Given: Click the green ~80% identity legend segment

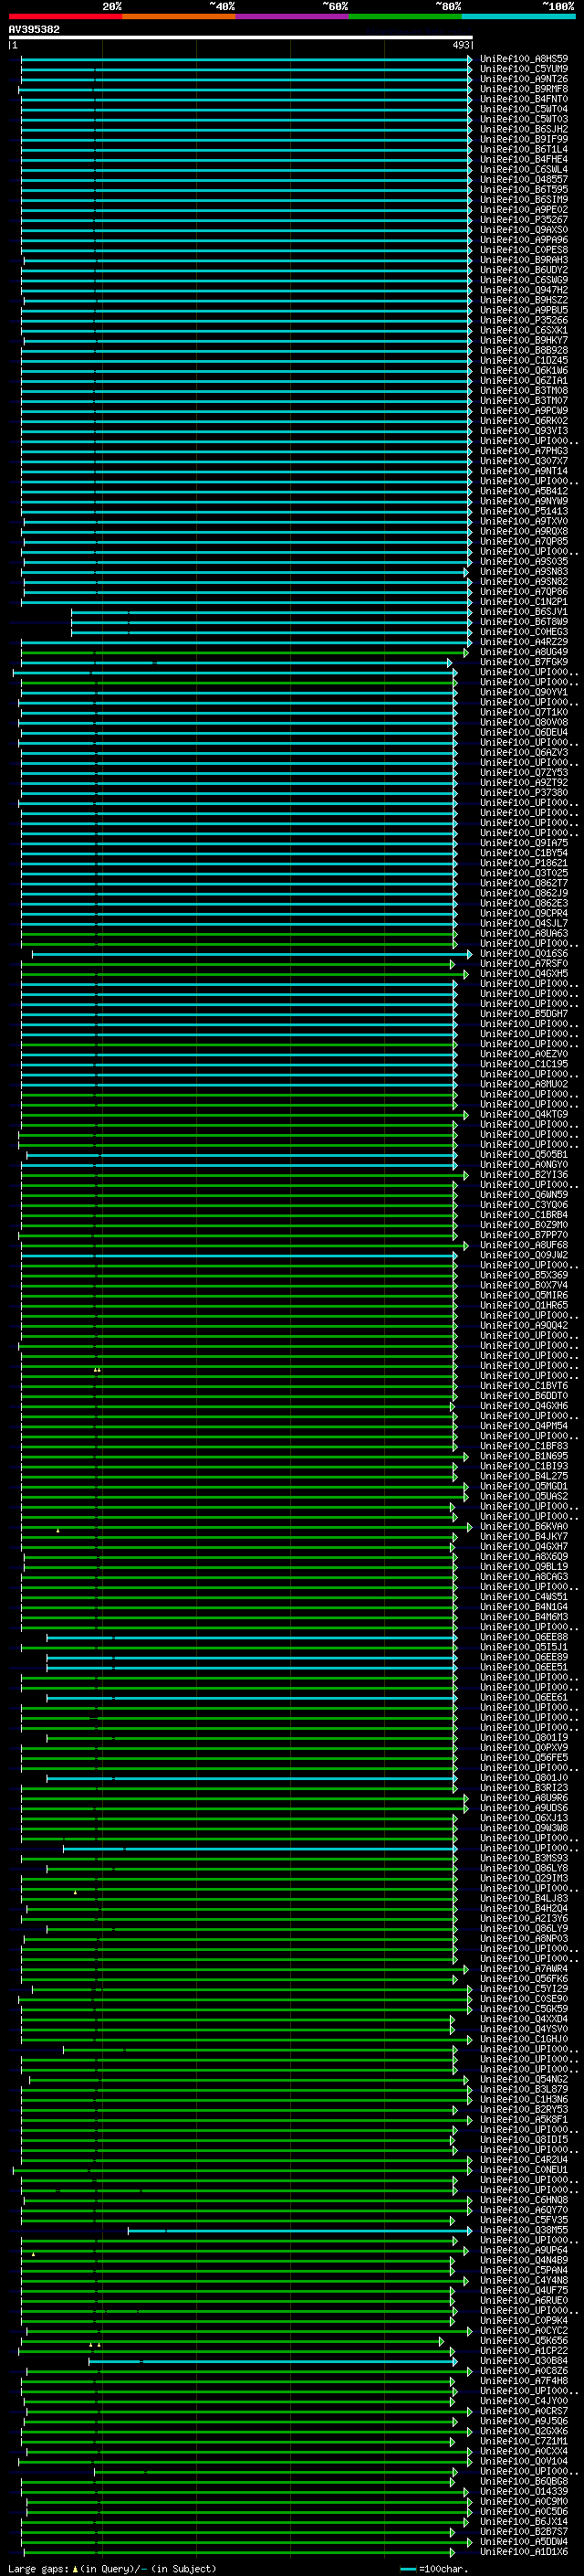Looking at the screenshot, I should (405, 16).
